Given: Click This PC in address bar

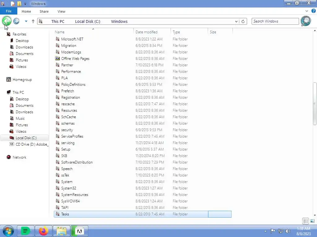Looking at the screenshot, I should point(58,21).
